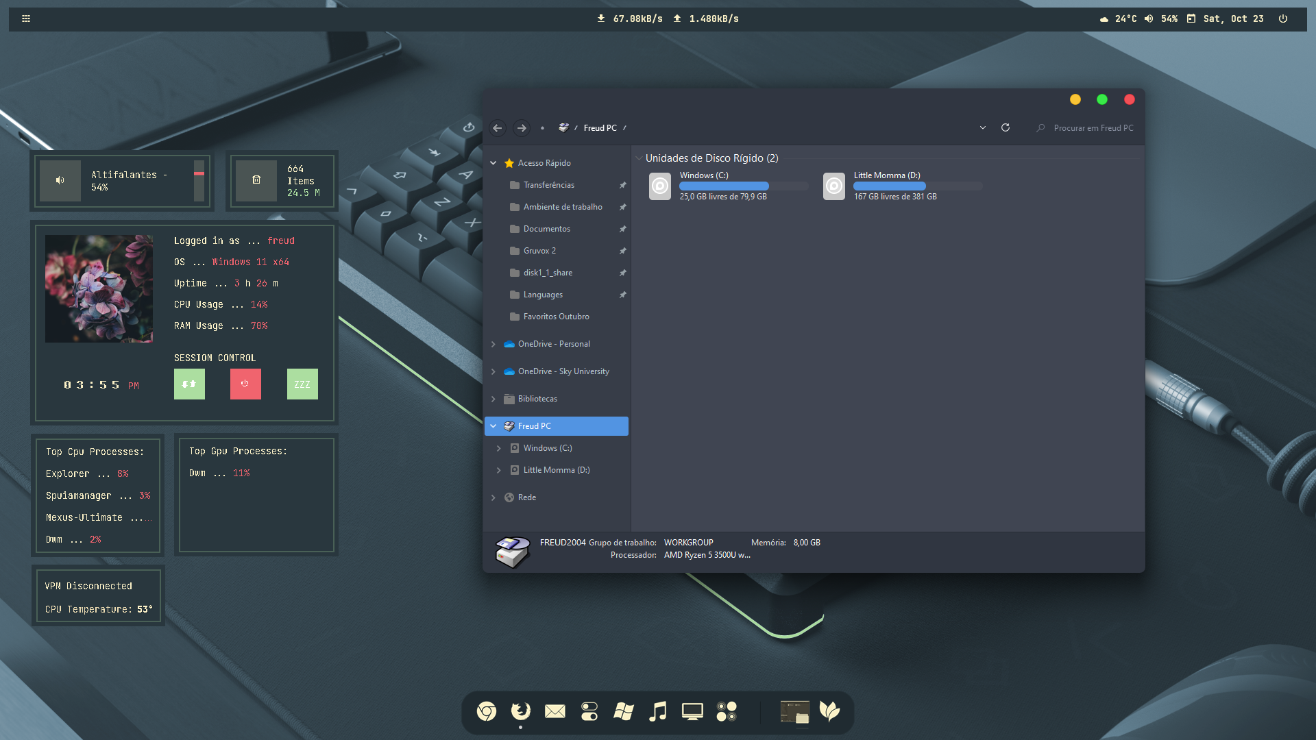Open the toggle switches app in dock
The image size is (1316, 740).
point(589,712)
